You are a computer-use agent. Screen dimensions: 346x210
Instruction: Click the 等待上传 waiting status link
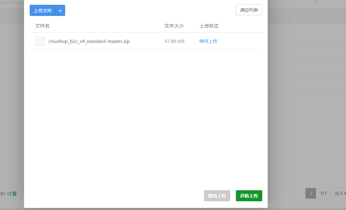208,41
